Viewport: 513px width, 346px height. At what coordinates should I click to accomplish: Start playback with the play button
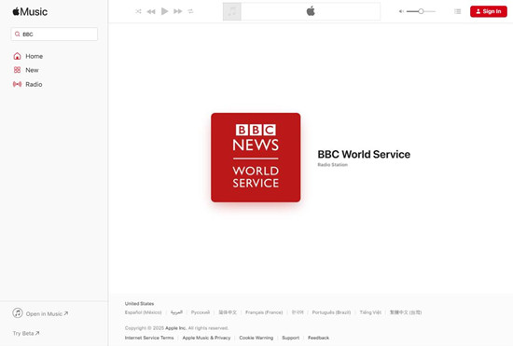[164, 11]
